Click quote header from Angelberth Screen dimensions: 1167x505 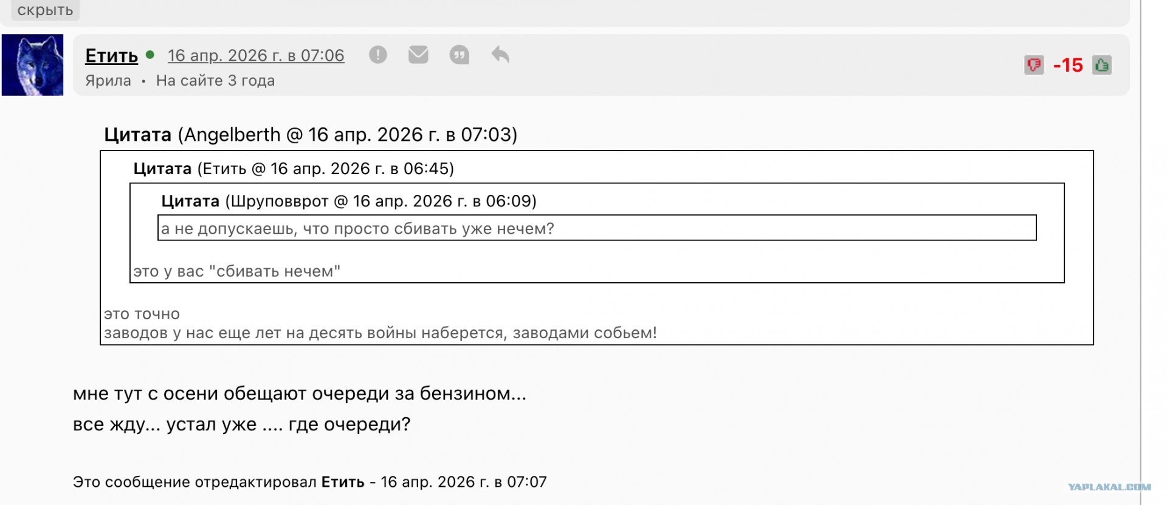tap(311, 135)
